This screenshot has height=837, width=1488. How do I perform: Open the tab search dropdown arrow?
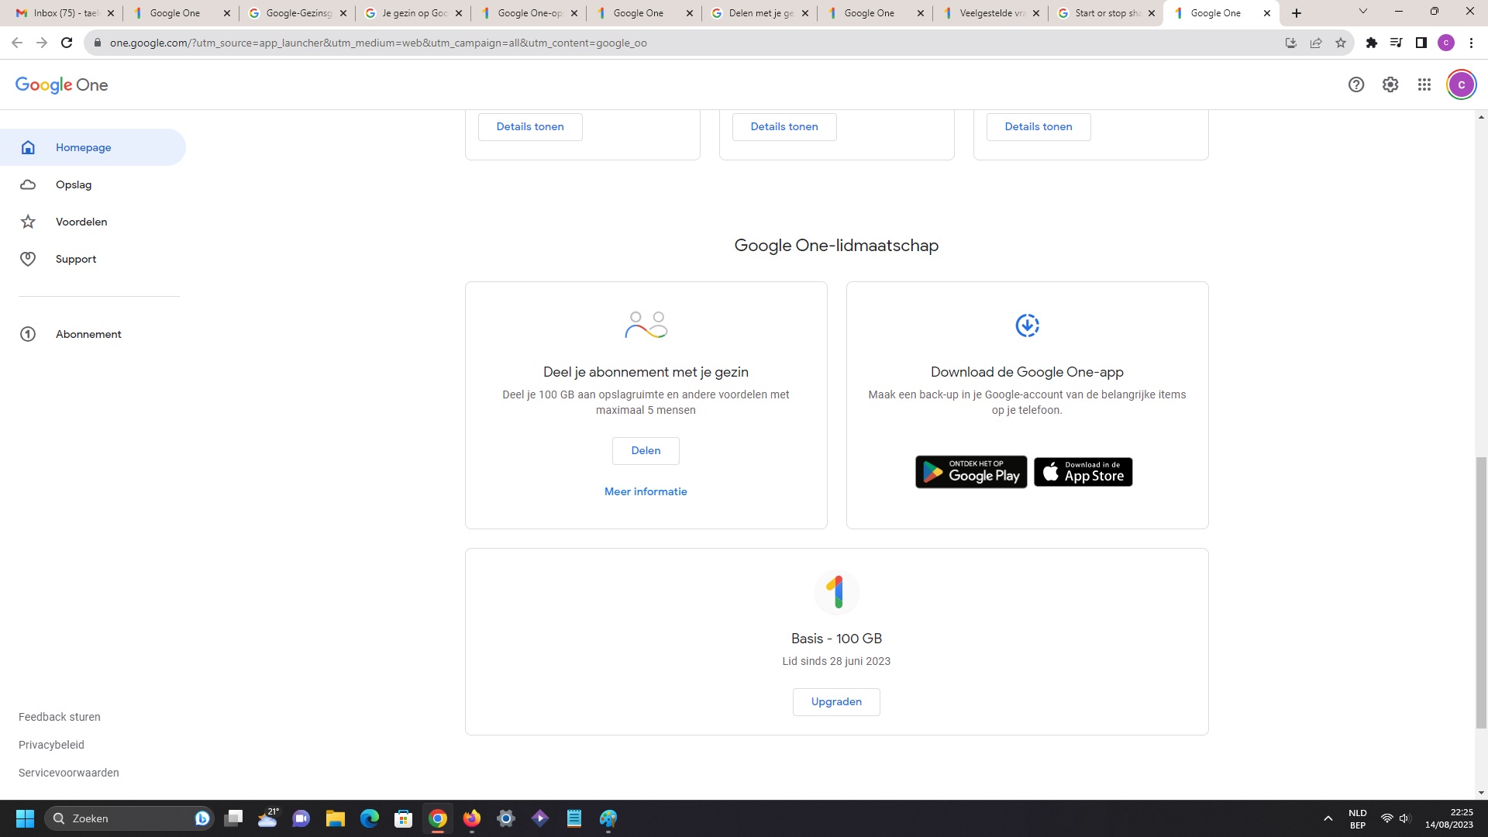(x=1363, y=12)
